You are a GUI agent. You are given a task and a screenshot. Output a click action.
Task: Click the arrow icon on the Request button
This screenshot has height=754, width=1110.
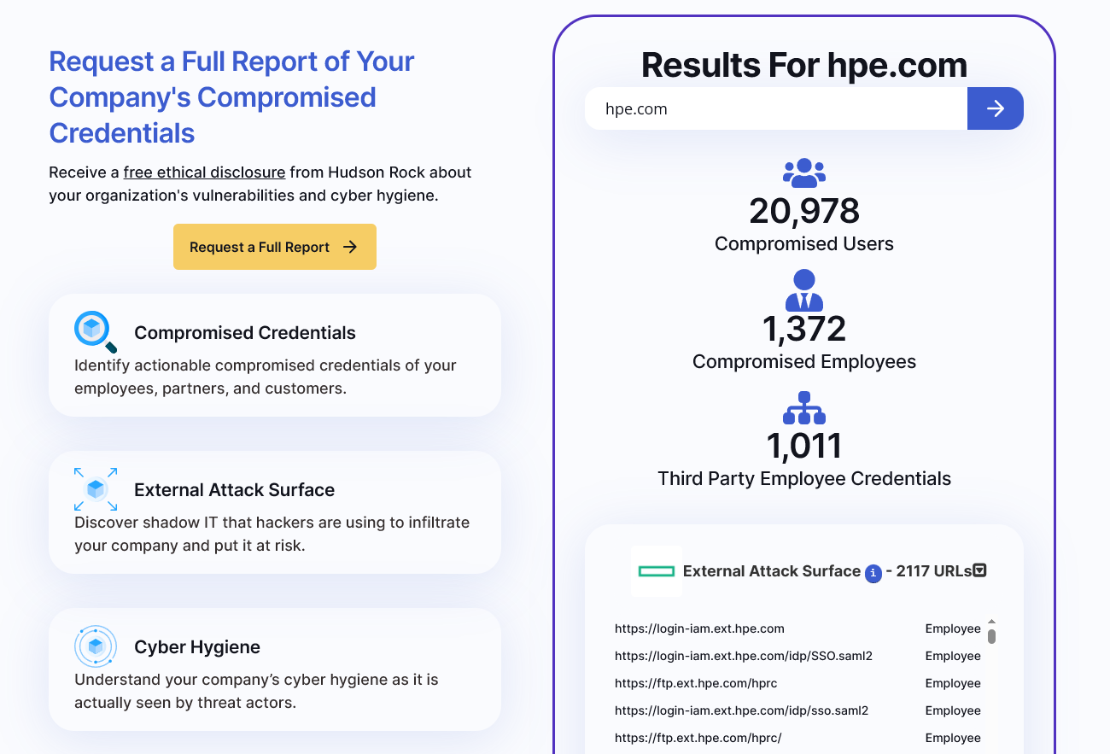tap(349, 247)
